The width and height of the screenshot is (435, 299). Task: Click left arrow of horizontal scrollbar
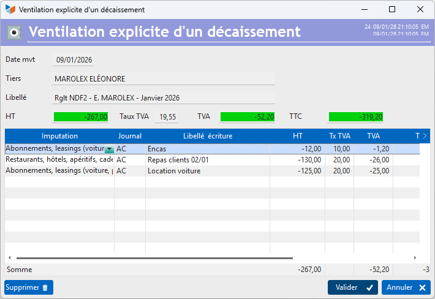9,258
